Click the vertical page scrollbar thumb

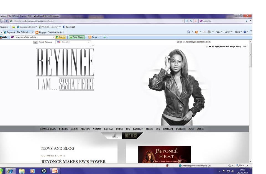tap(250, 55)
